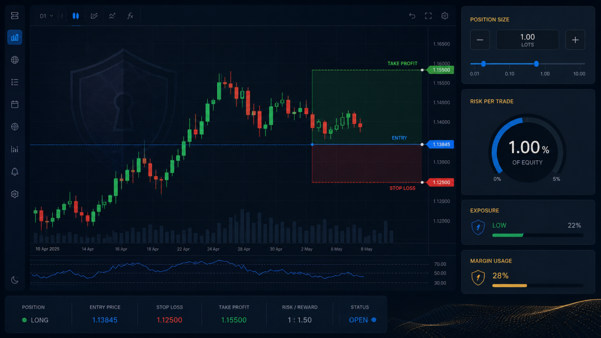Toggle fullscreen chart view

[428, 16]
